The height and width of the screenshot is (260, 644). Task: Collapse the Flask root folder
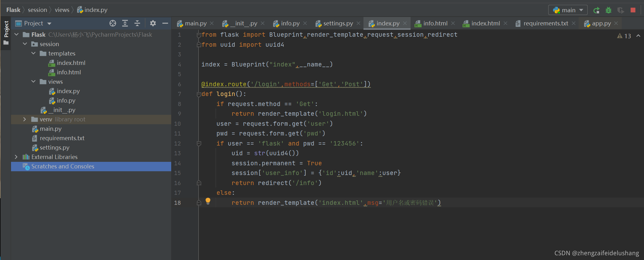pyautogui.click(x=16, y=34)
